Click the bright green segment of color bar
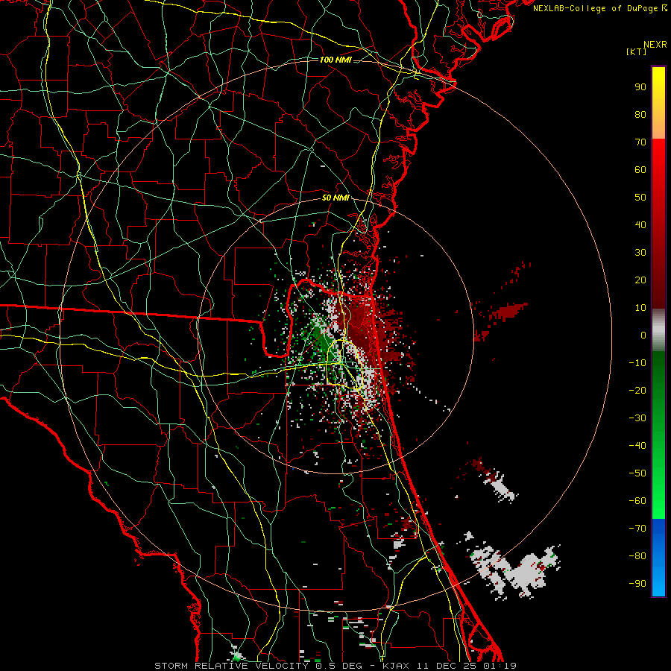 pos(658,435)
